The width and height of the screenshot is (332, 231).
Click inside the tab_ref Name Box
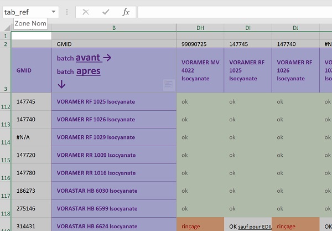(27, 12)
